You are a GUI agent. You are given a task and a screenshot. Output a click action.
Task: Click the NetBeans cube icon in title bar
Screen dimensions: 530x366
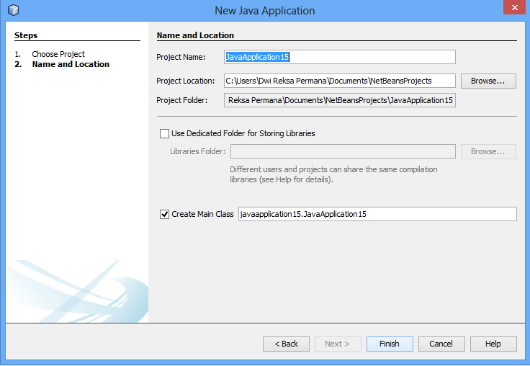click(x=13, y=10)
